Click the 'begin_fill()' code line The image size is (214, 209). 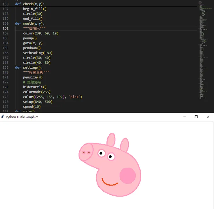click(35, 9)
